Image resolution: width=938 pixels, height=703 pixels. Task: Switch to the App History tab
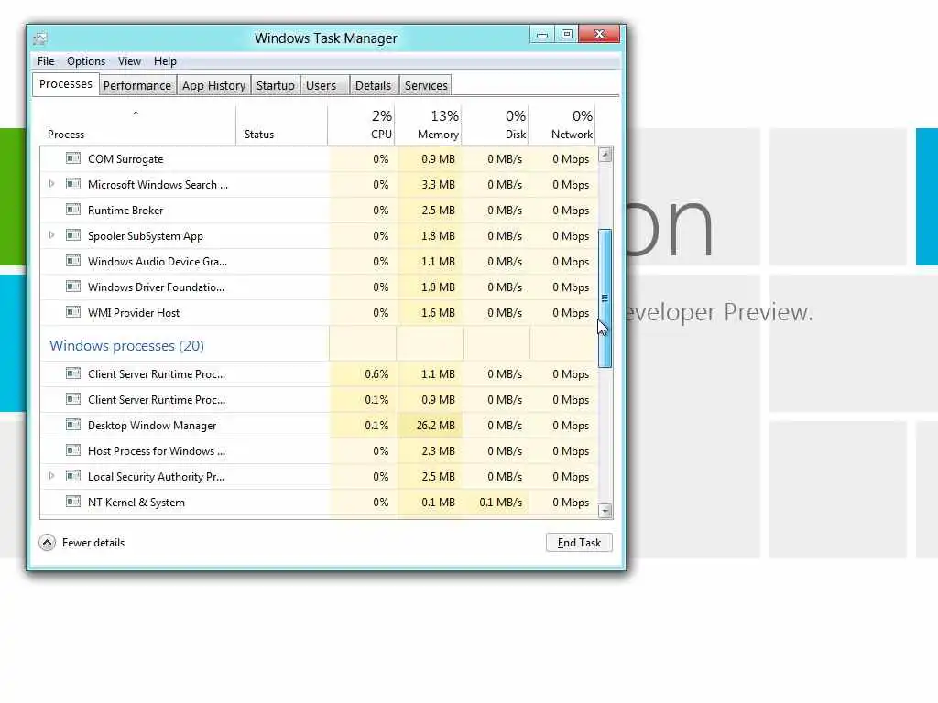tap(213, 85)
